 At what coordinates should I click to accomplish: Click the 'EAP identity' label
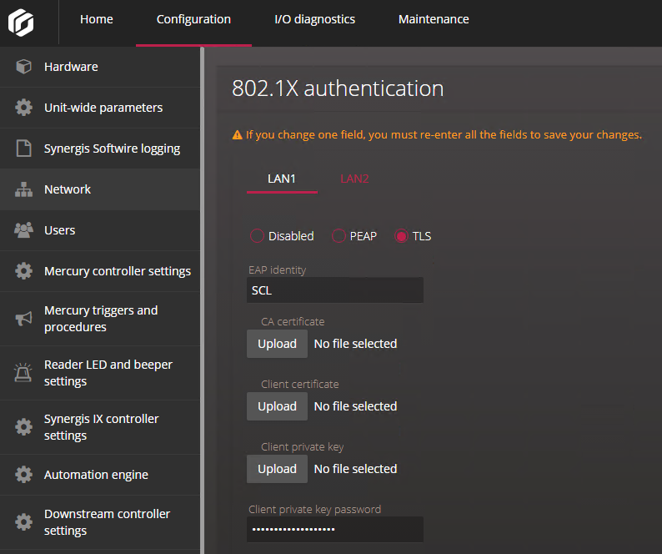click(x=278, y=269)
